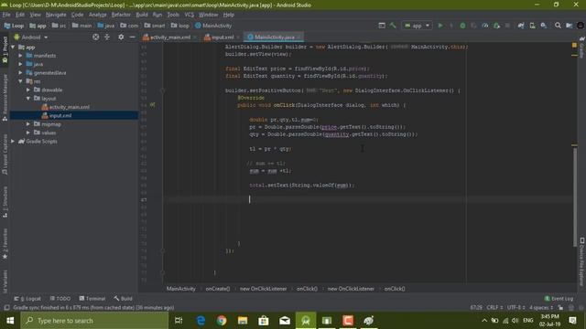Open Chrome from taskbar
The height and width of the screenshot is (329, 586).
[222, 321]
